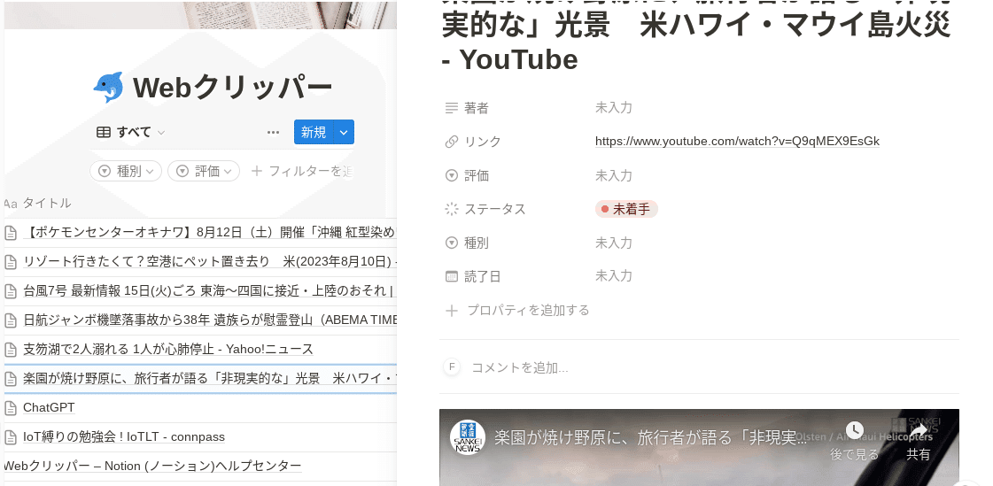
Task: Add a filter with フィルターを追加
Action: 302,171
